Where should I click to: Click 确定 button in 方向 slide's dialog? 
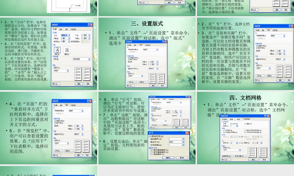tap(79, 84)
